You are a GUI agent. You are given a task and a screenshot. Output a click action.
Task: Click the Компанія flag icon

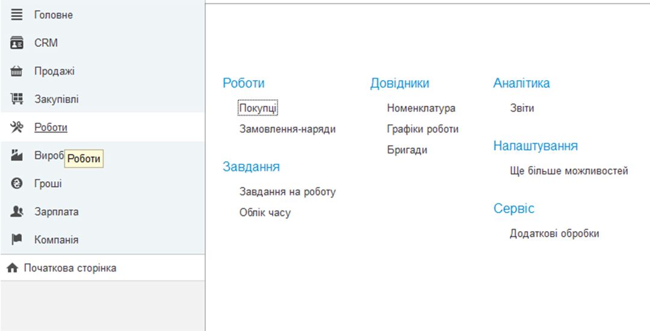point(17,240)
